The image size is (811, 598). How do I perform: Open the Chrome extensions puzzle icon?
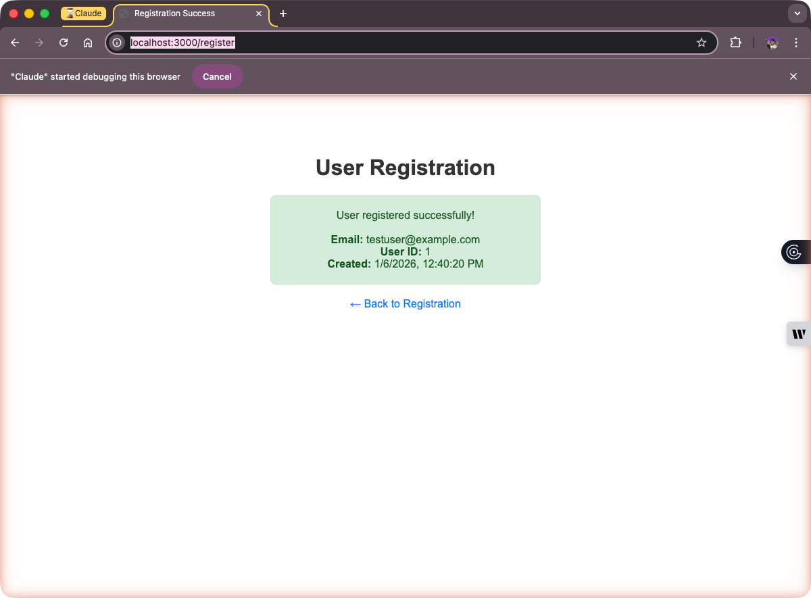pos(735,42)
